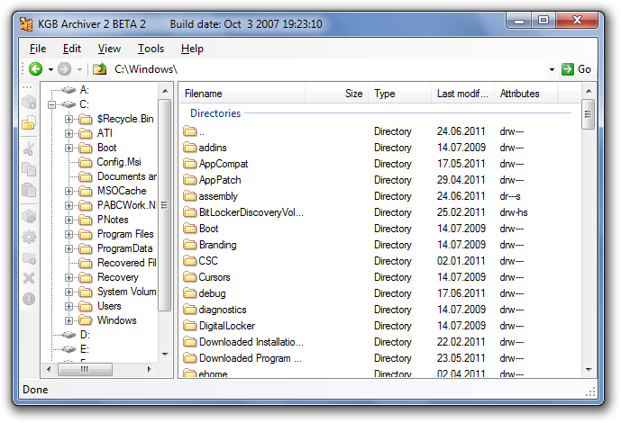Click the addins folder icon in file list

(x=190, y=148)
